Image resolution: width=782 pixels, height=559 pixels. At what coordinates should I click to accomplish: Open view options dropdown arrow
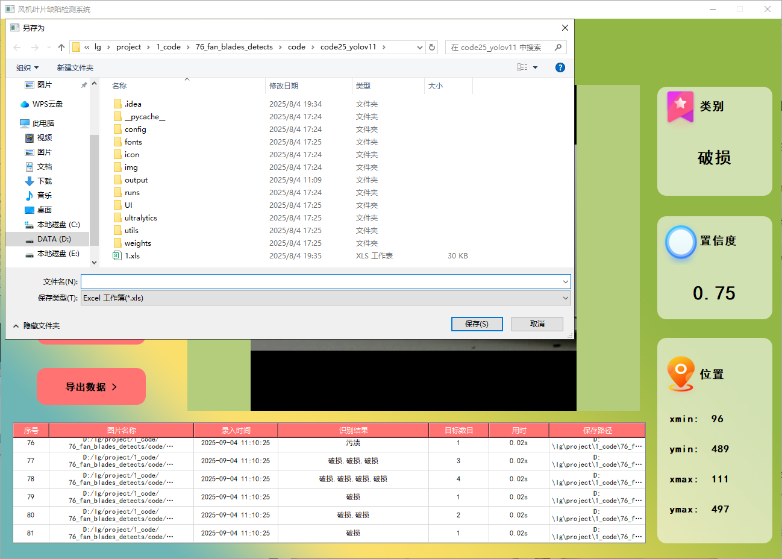pyautogui.click(x=535, y=67)
